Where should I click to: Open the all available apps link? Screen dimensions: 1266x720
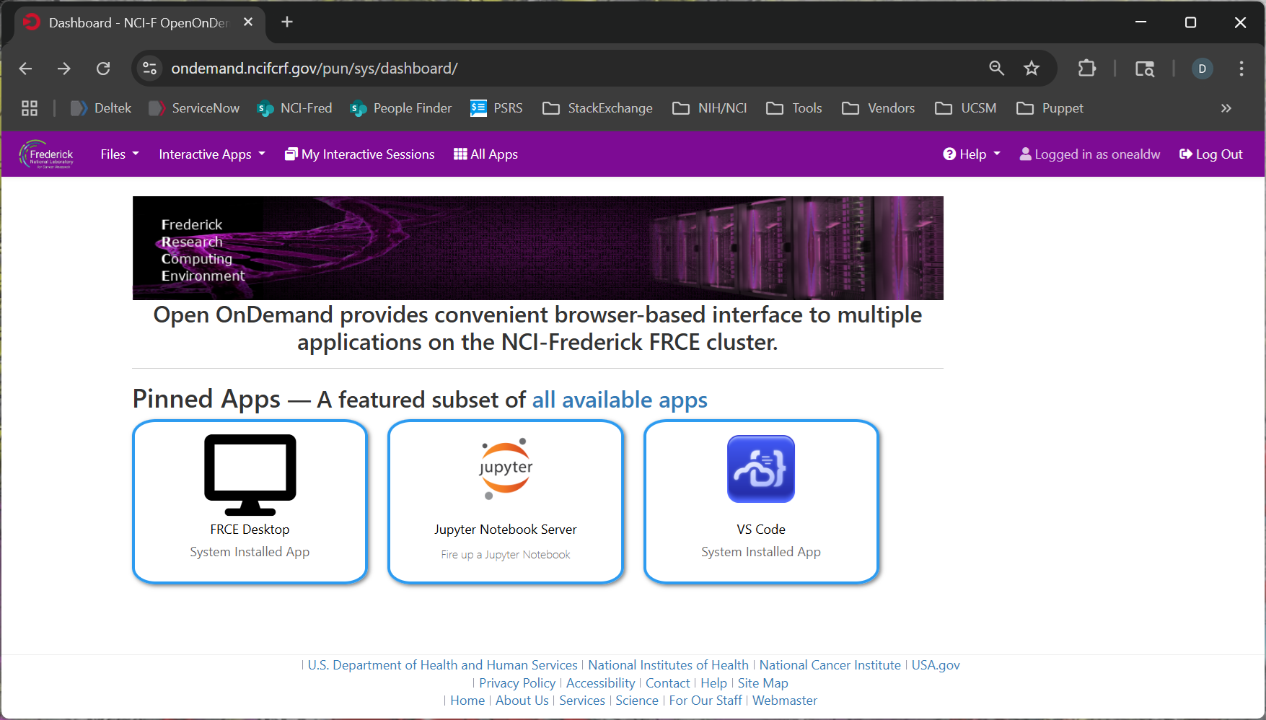619,399
